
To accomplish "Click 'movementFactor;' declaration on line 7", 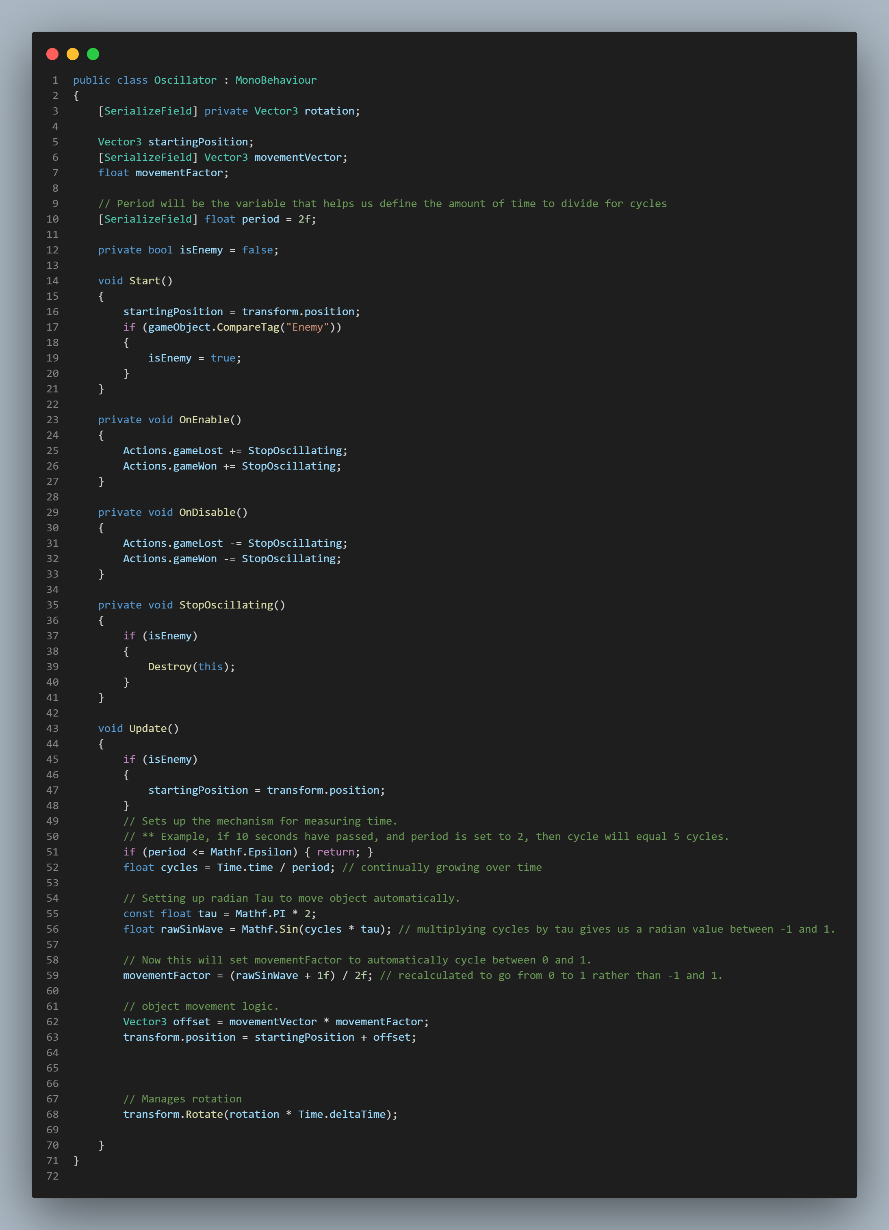I will (182, 173).
